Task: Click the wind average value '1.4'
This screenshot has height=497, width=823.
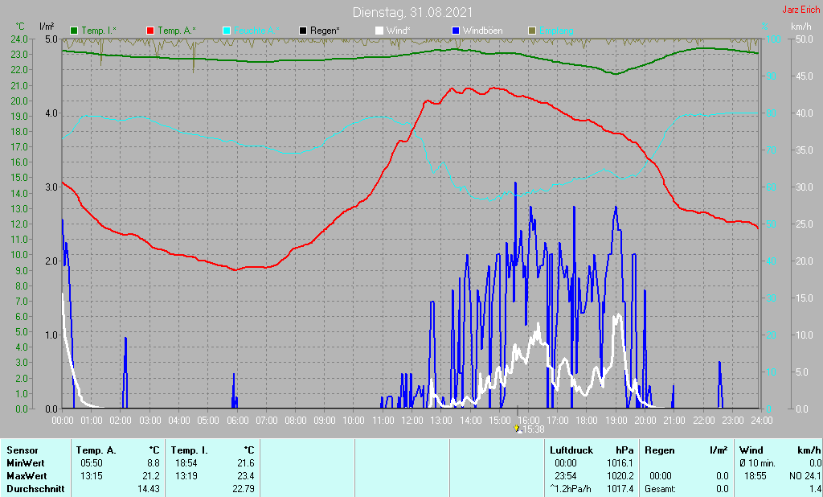Action: [815, 489]
